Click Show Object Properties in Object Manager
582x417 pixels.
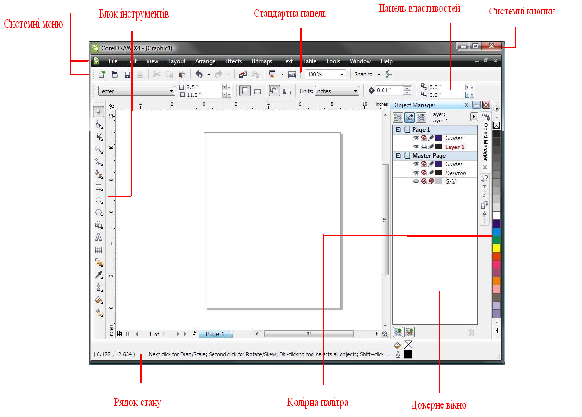tap(398, 117)
